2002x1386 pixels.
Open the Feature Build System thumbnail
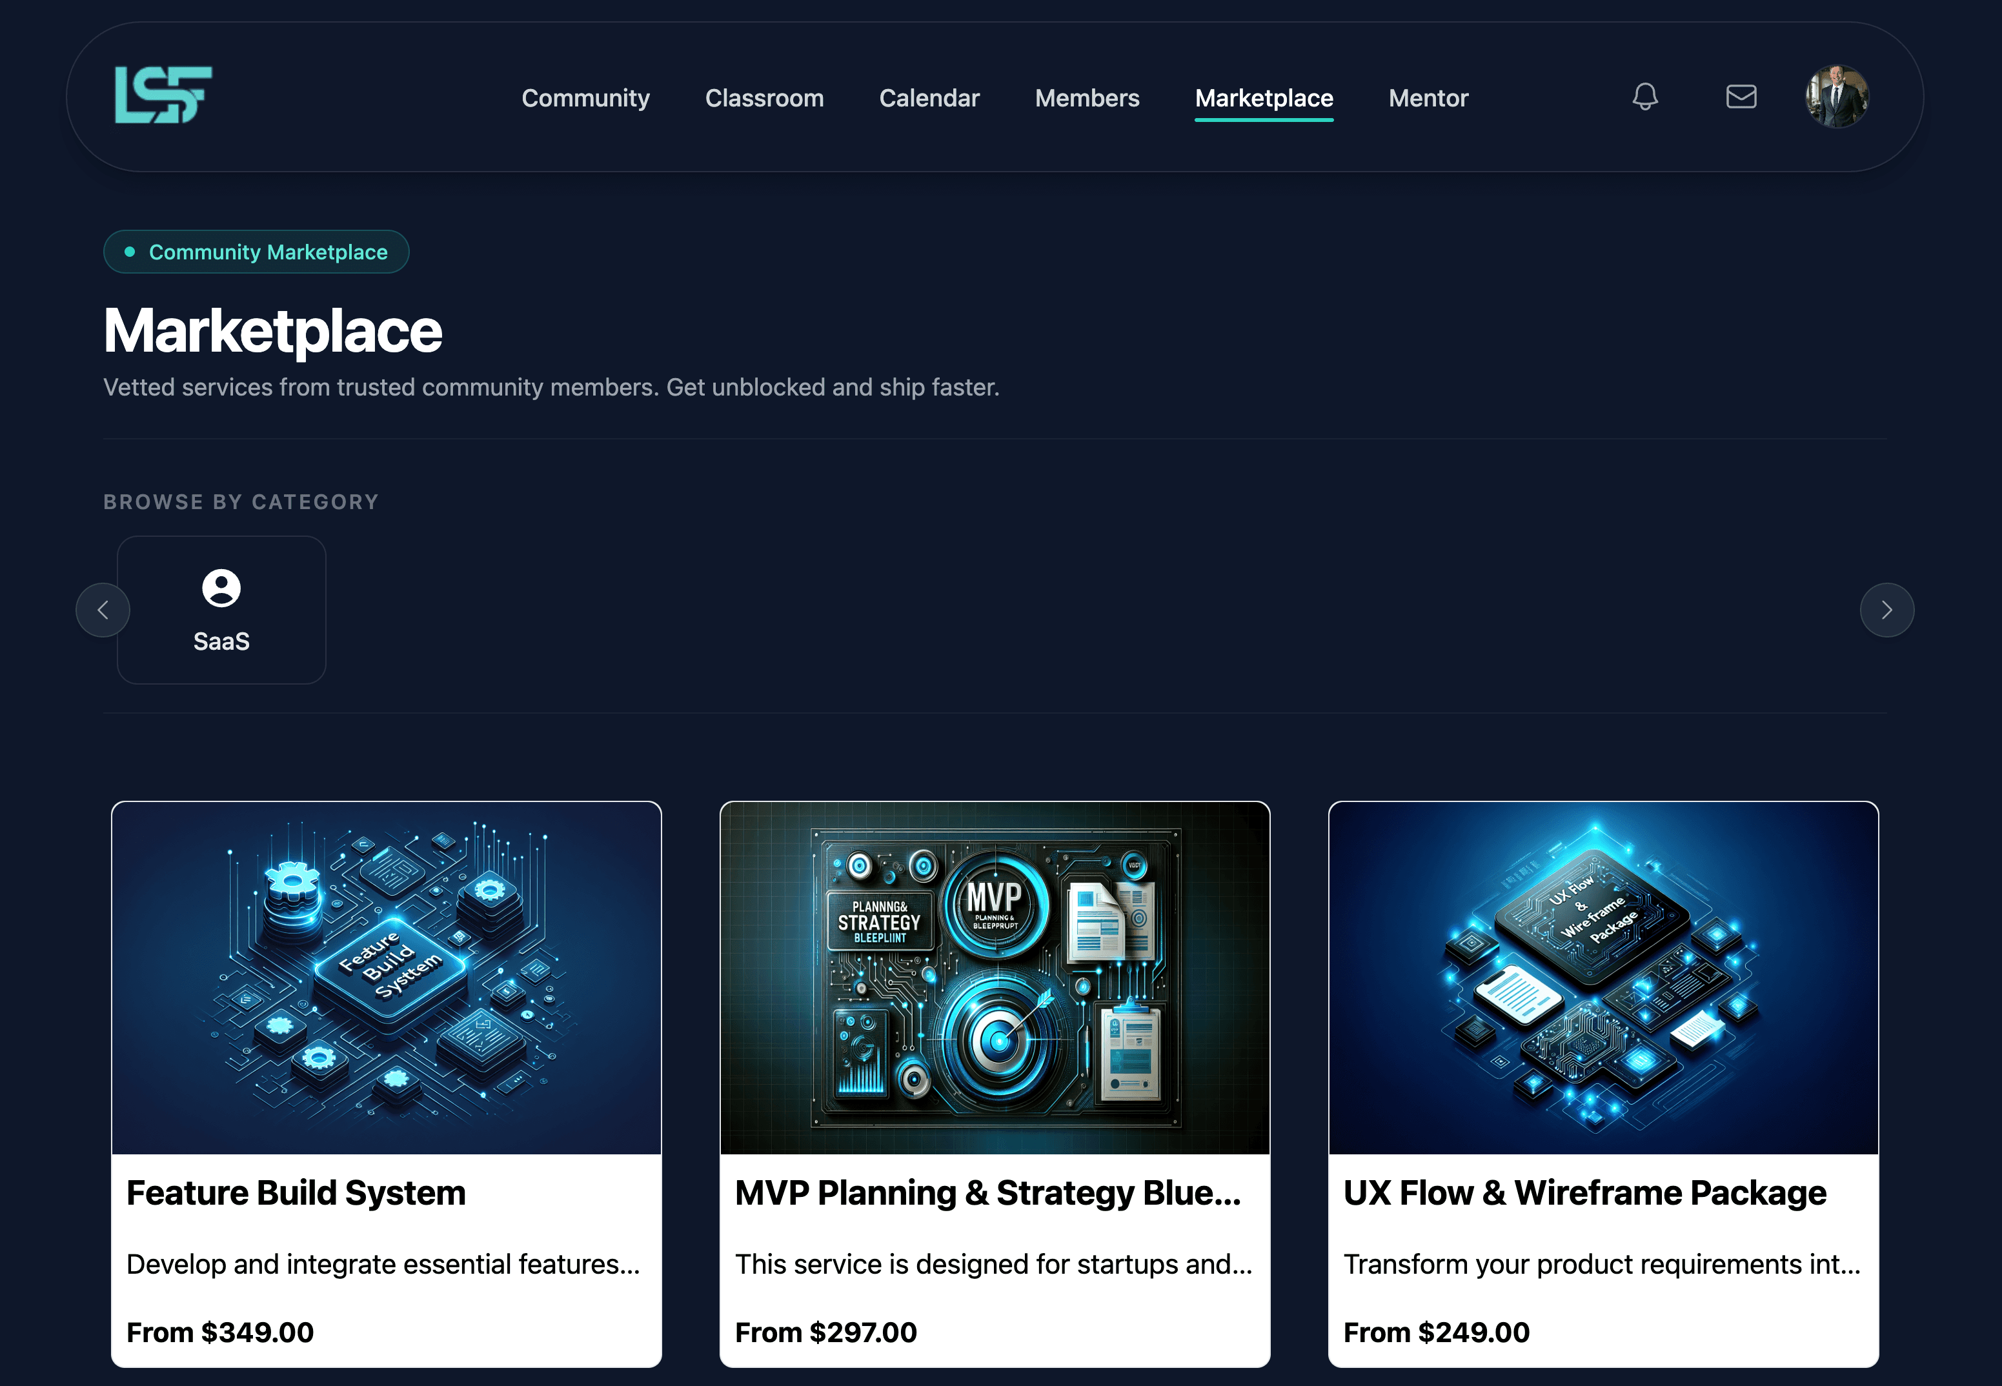pyautogui.click(x=387, y=977)
